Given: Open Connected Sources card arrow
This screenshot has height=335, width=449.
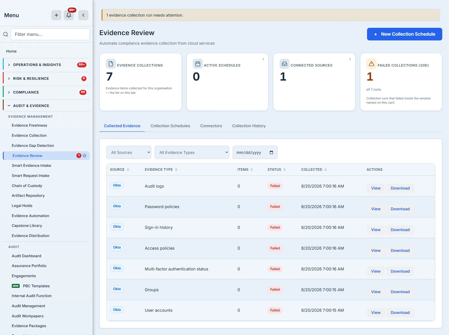Looking at the screenshot, I should 350,59.
